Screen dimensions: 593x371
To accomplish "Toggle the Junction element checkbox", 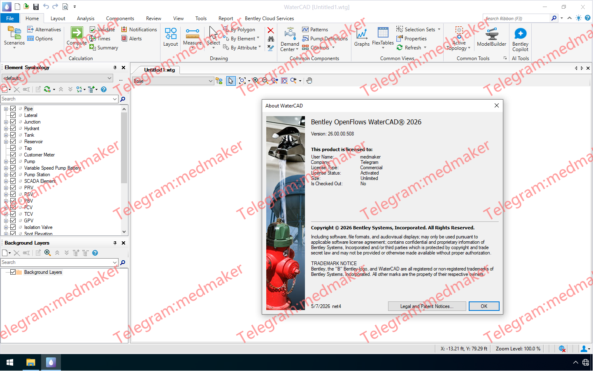I will tap(13, 122).
